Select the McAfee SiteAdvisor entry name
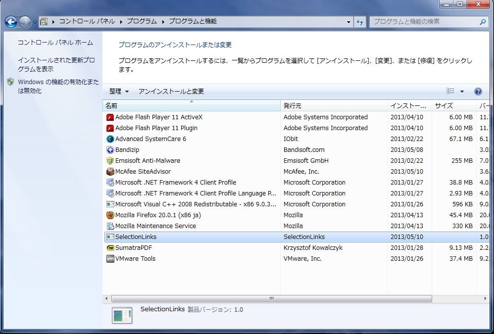494x334 pixels. click(x=143, y=172)
